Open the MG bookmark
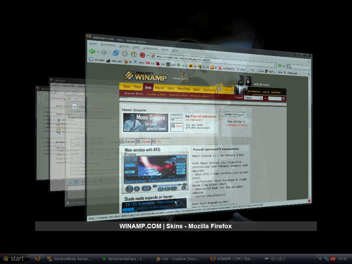The image size is (352, 264). (x=171, y=65)
